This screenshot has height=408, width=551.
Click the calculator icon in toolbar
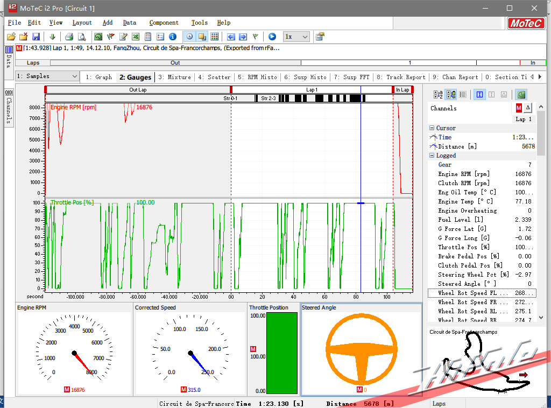(148, 37)
